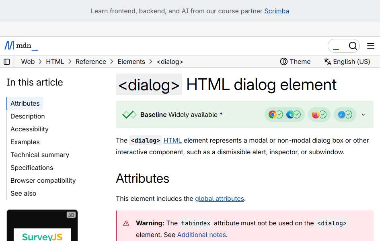Go to HTML breadcrumb
Viewport: 386px width, 241px height.
click(x=55, y=62)
